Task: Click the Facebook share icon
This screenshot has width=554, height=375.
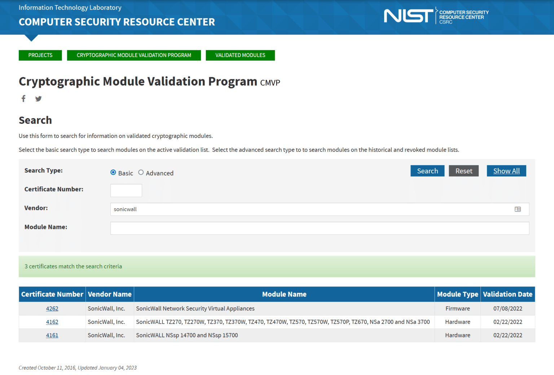Action: pyautogui.click(x=23, y=98)
